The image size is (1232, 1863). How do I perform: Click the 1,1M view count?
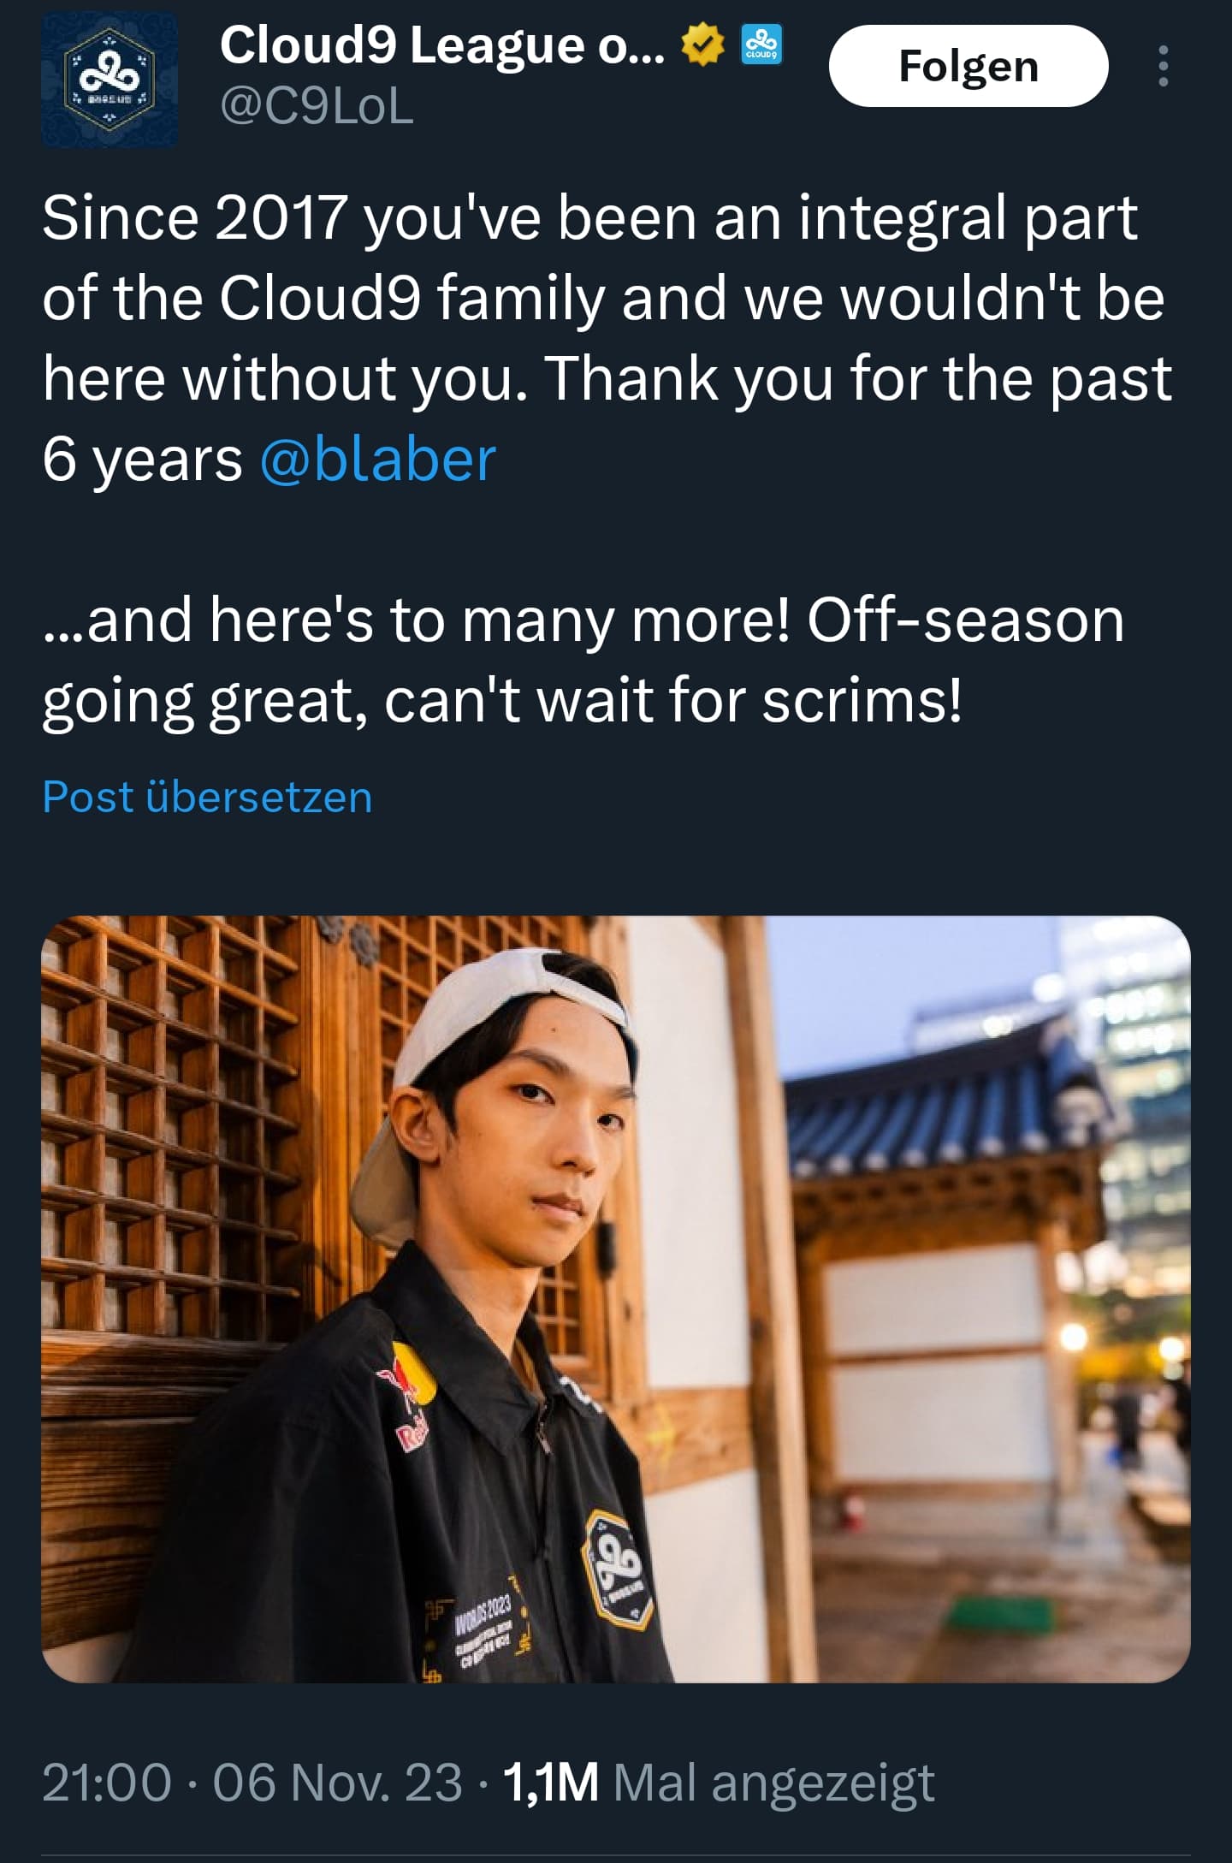click(x=551, y=1783)
